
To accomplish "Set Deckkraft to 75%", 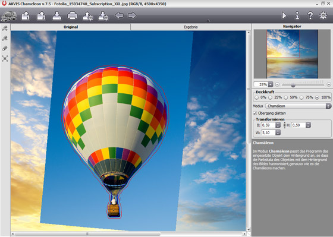I will point(301,97).
